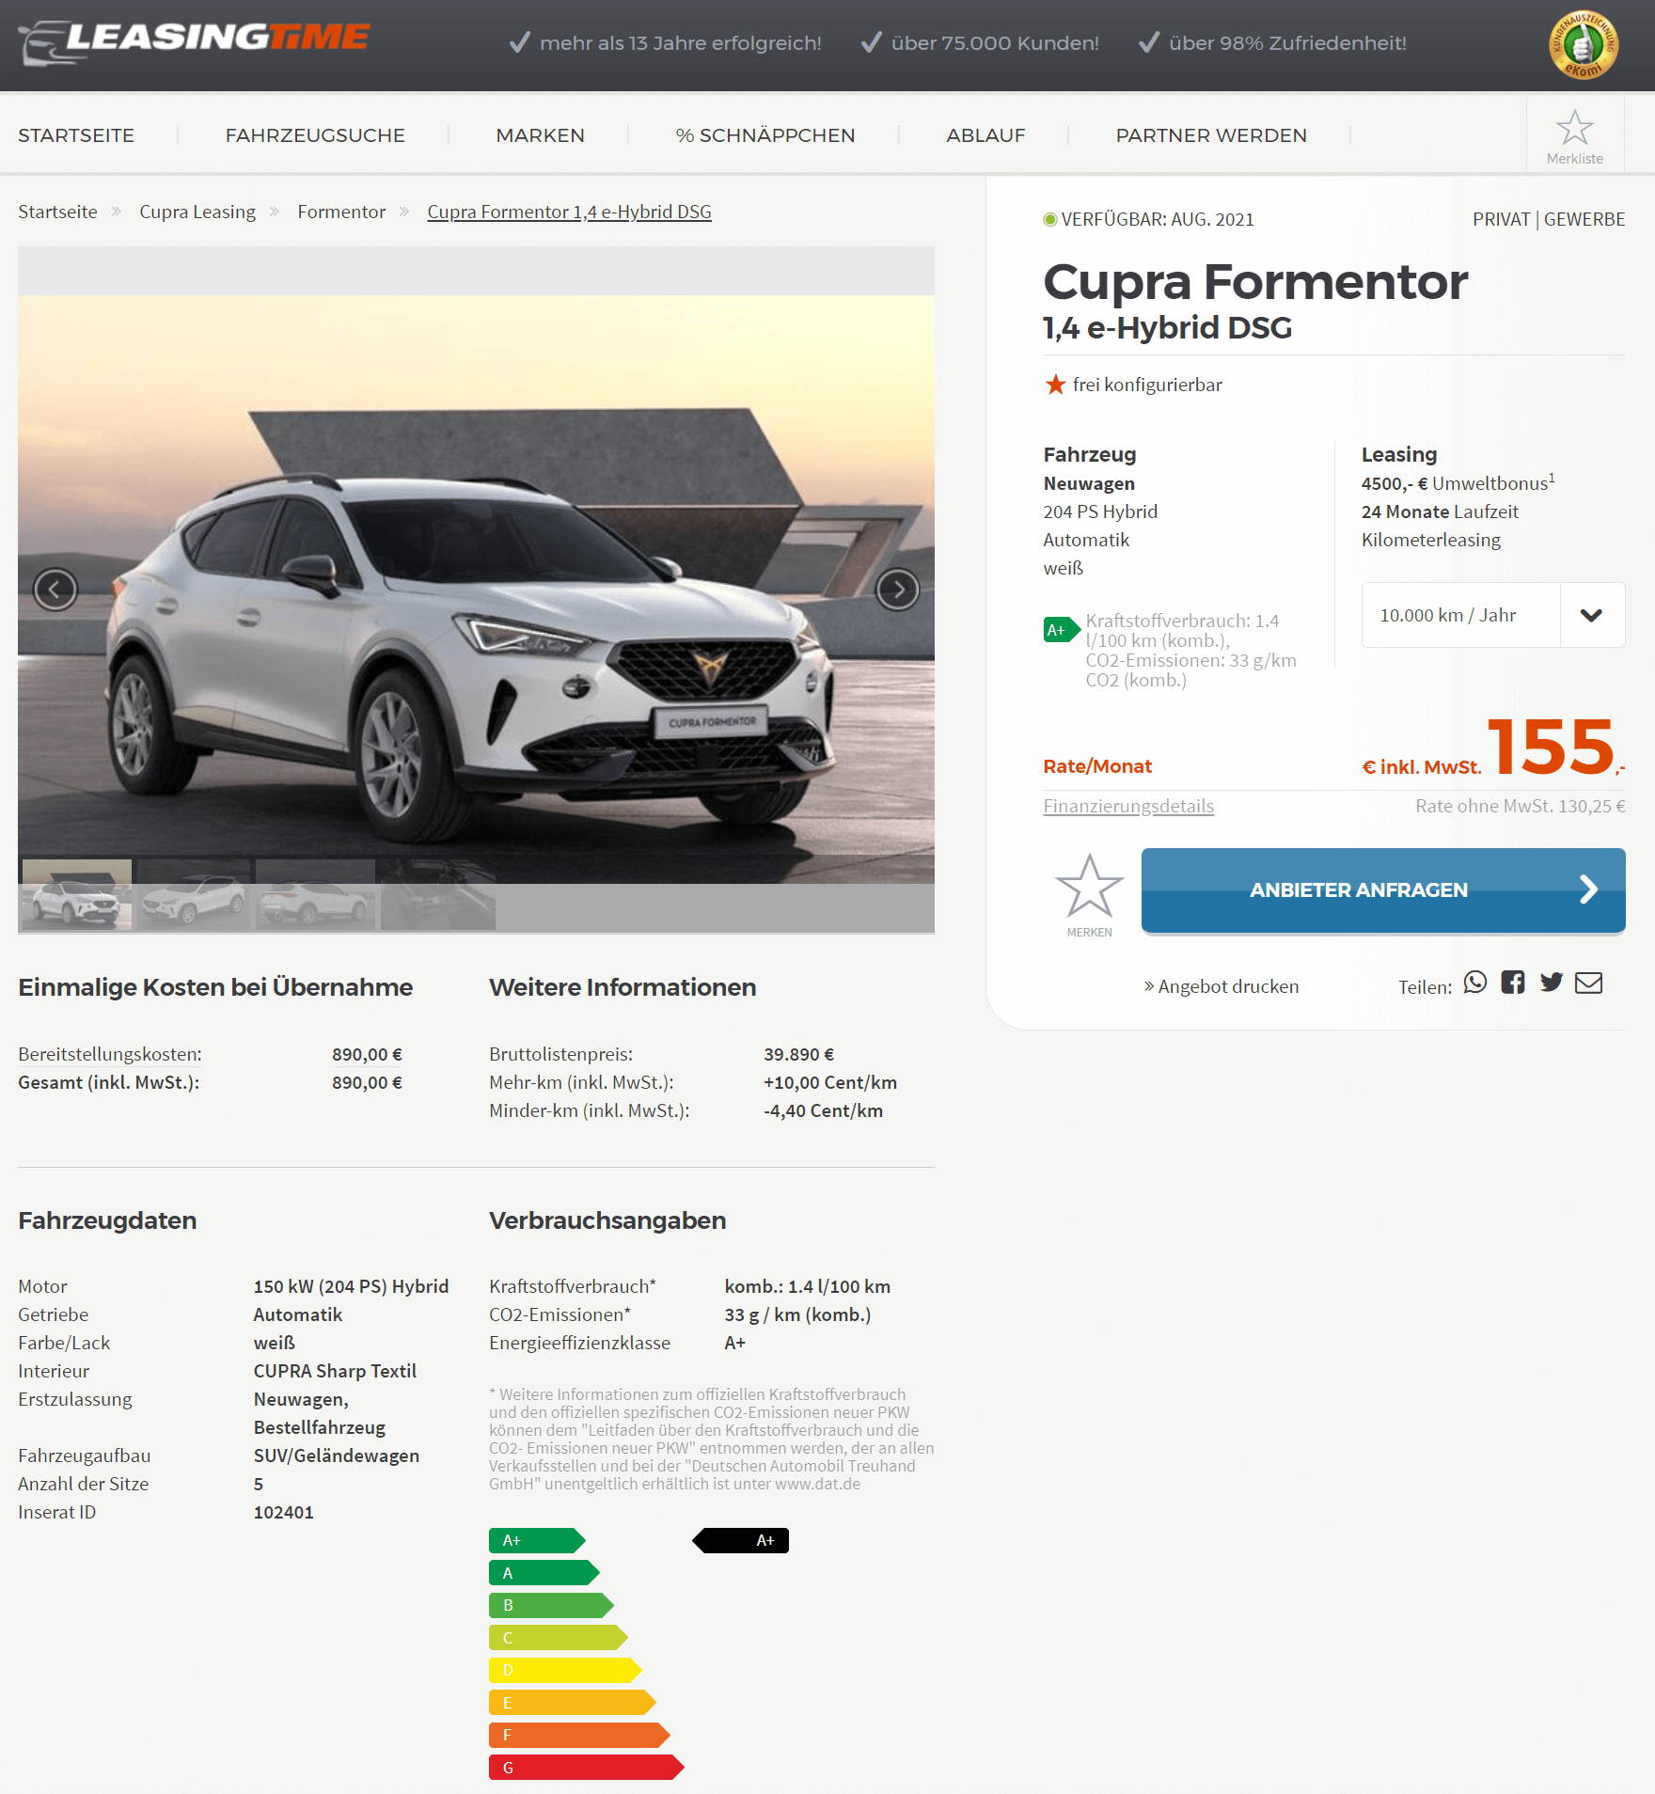Switch to GEWERBE pricing
Viewport: 1655px width, 1794px height.
pyautogui.click(x=1584, y=219)
